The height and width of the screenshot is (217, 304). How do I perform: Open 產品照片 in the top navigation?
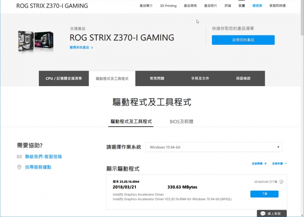tap(210, 6)
